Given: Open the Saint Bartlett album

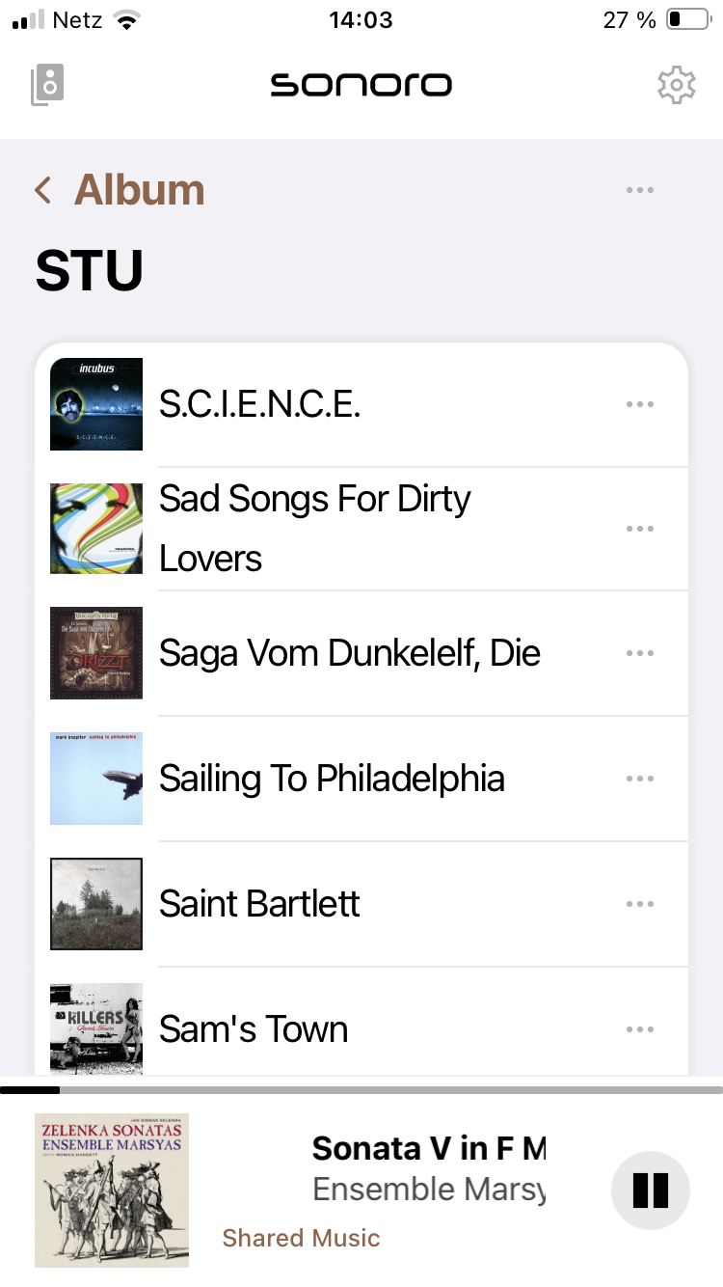Looking at the screenshot, I should (260, 904).
